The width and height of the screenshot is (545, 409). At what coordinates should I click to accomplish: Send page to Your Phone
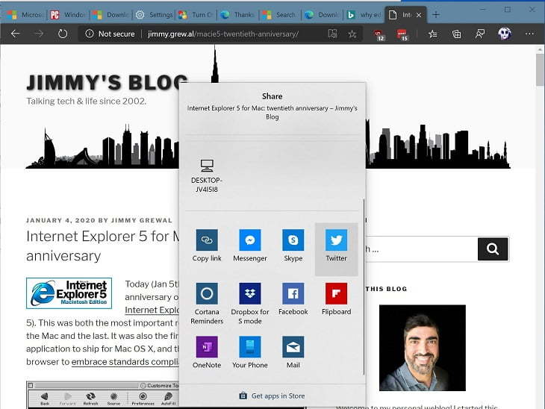250,352
